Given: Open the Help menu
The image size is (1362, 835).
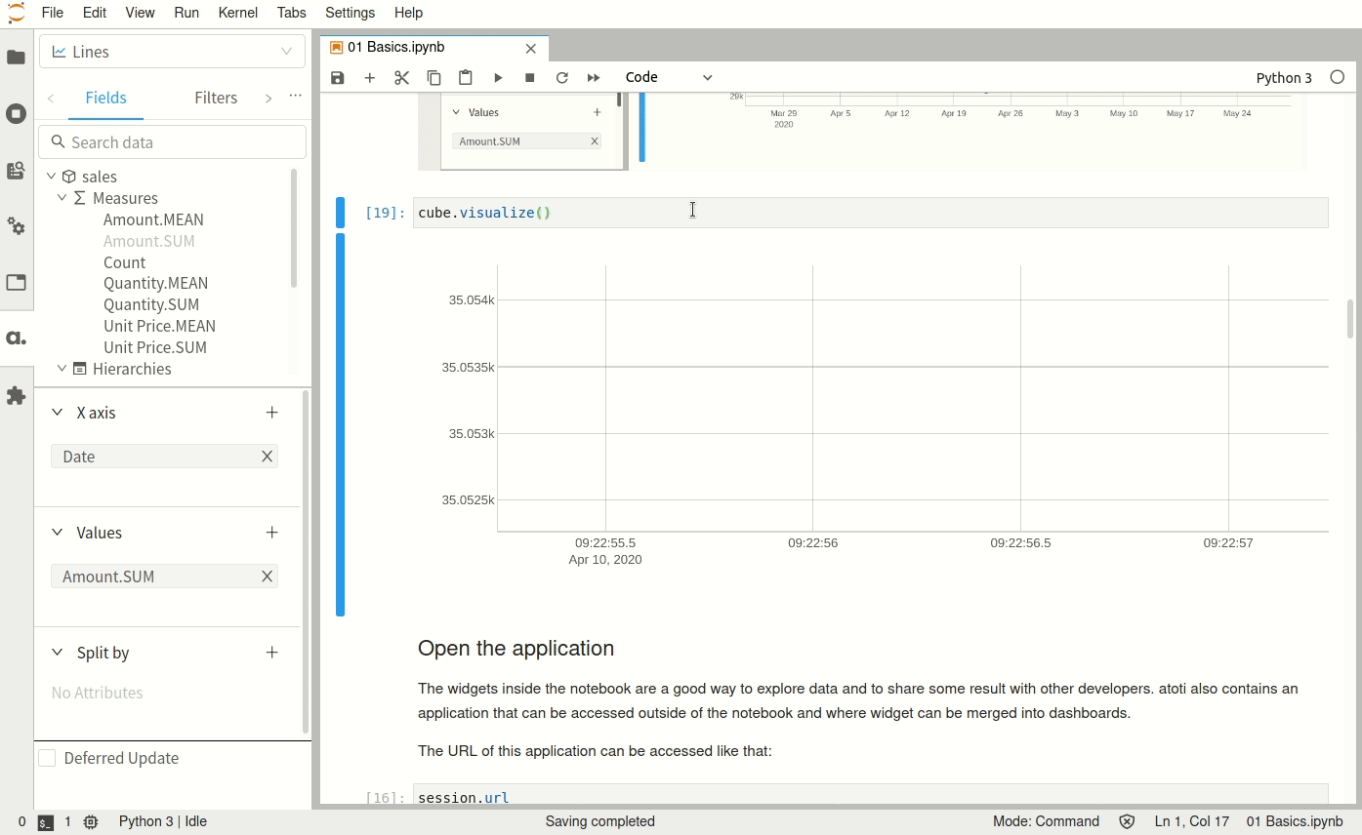Looking at the screenshot, I should pyautogui.click(x=408, y=13).
